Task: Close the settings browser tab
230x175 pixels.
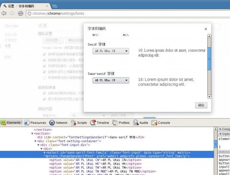Action: pyautogui.click(x=47, y=6)
